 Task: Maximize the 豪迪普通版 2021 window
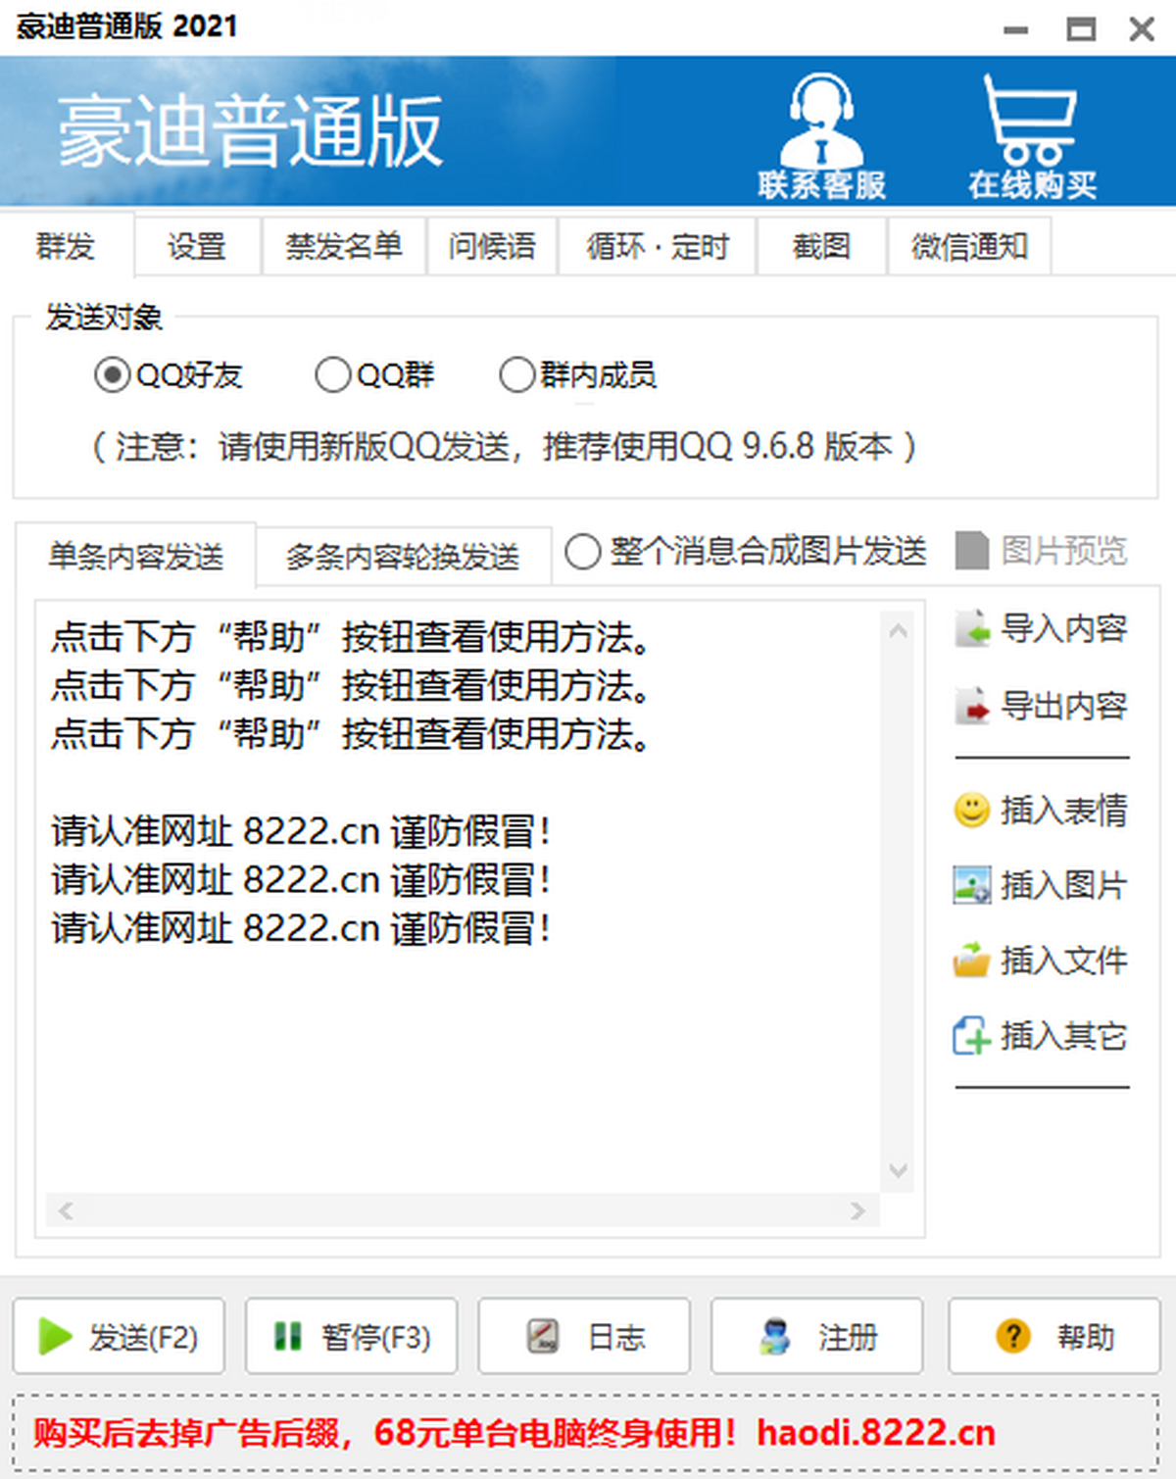1081,29
